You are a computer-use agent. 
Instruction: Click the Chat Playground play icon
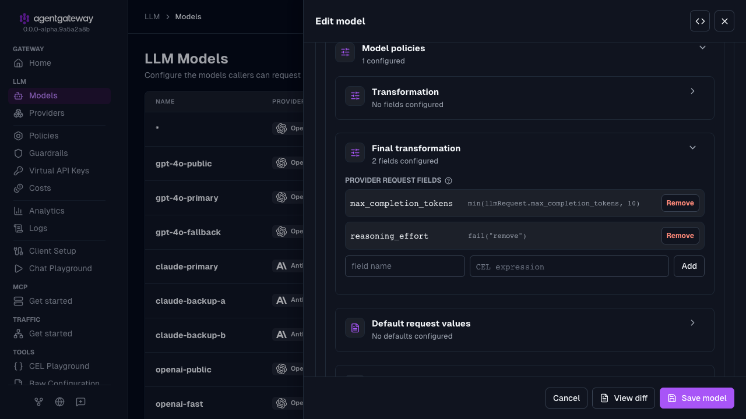click(x=19, y=268)
